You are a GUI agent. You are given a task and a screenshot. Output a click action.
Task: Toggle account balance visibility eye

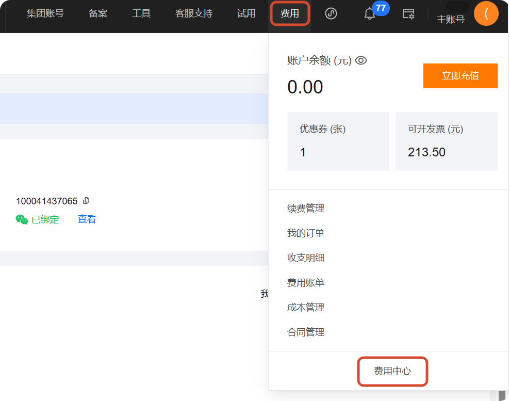point(360,60)
